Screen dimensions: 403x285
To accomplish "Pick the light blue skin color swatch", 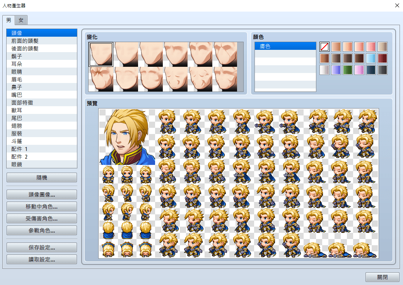I will tap(371, 58).
